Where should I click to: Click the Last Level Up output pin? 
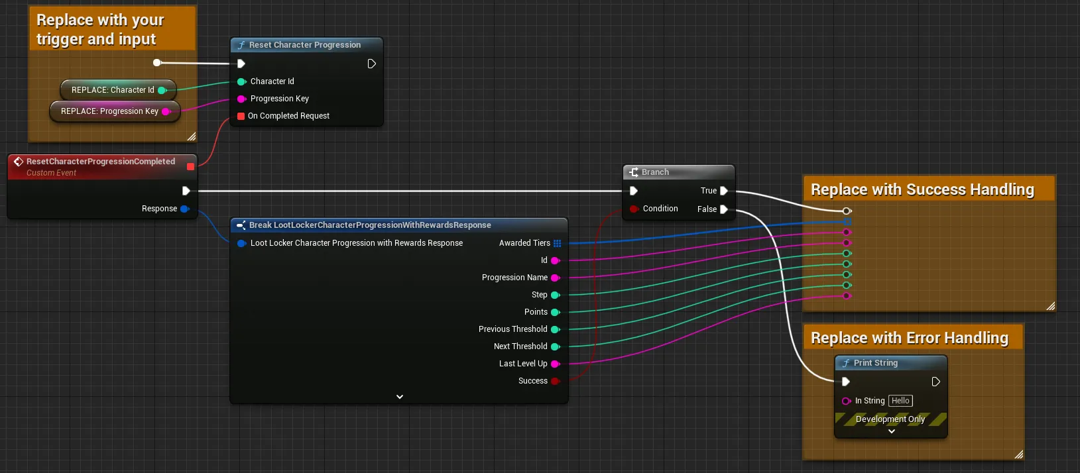click(556, 364)
